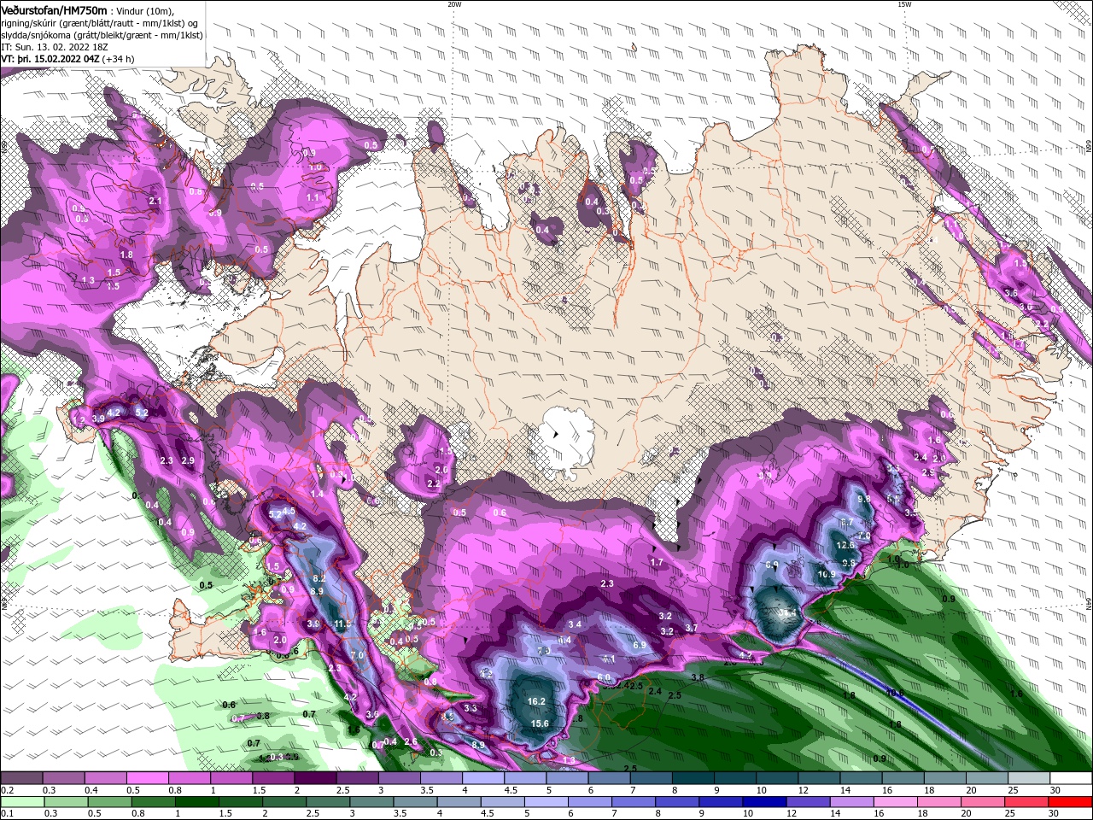Click the 2.2 precipitation value on map
Image resolution: width=1093 pixels, height=820 pixels.
click(434, 484)
